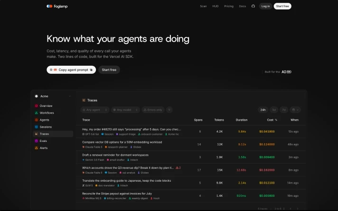Image resolution: width=338 pixels, height=211 pixels.
Task: Open the Docs nav item
Action: (242, 6)
